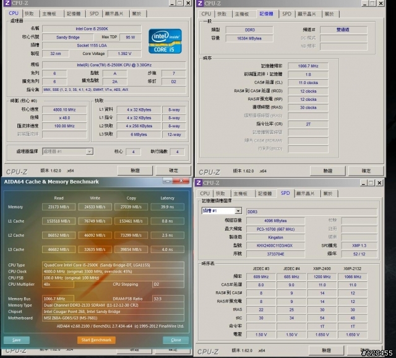Open 關於 tab in the CPU-Z SPD window
Screen dimensions: 396x358
(328, 194)
